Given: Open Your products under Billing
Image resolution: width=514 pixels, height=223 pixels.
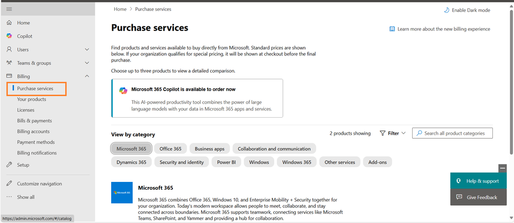Looking at the screenshot, I should tap(31, 99).
